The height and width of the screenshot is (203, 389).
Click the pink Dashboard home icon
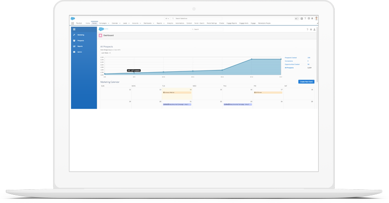coord(101,35)
